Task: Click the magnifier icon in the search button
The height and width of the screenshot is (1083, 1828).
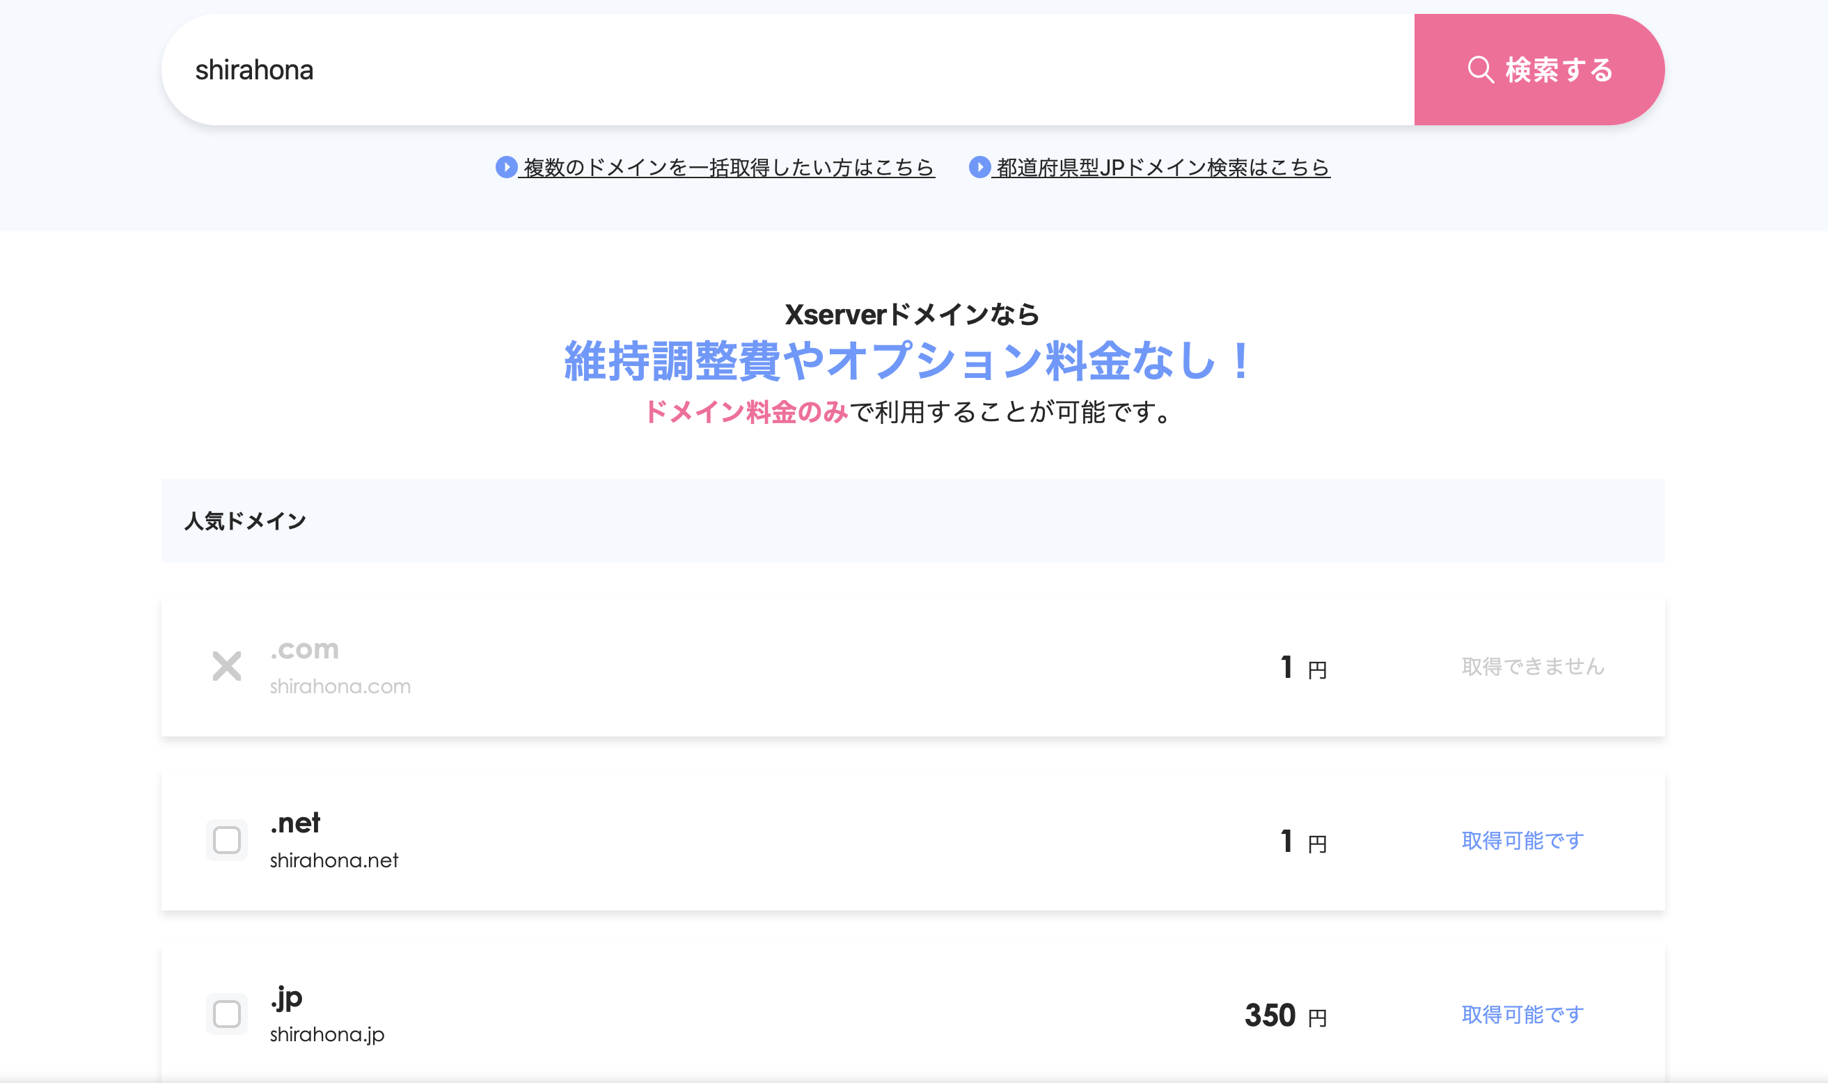Action: click(x=1480, y=70)
